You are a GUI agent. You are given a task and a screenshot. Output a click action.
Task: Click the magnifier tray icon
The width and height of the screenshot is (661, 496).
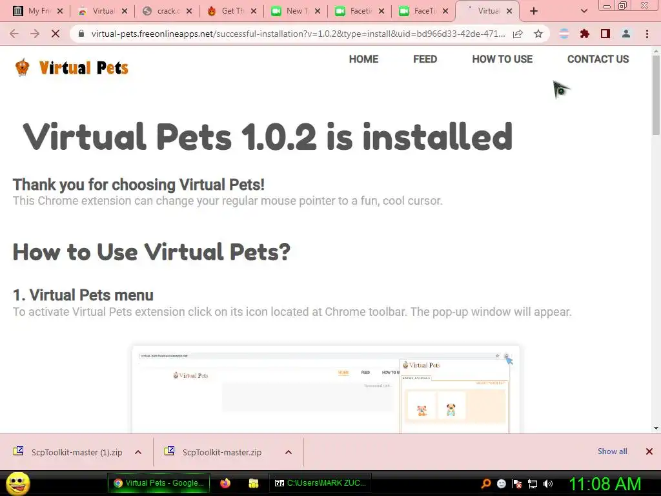[x=486, y=484]
